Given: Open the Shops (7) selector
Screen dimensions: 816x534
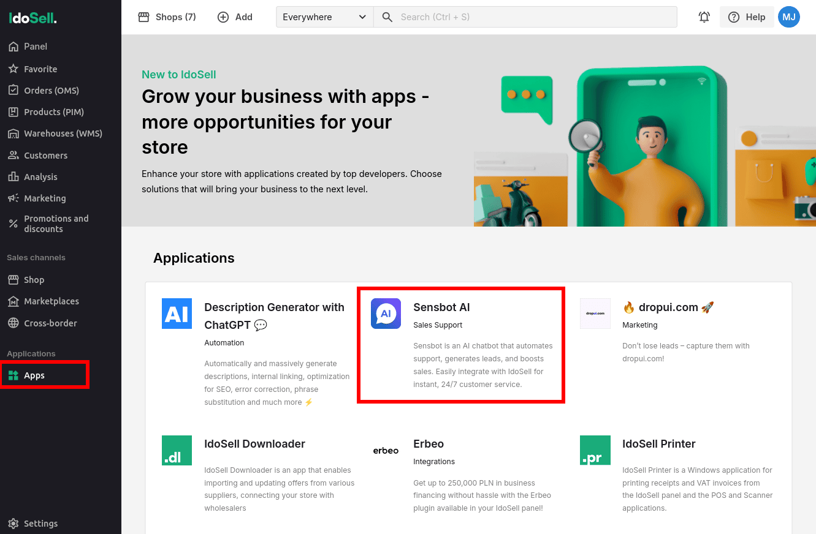Looking at the screenshot, I should click(x=167, y=17).
